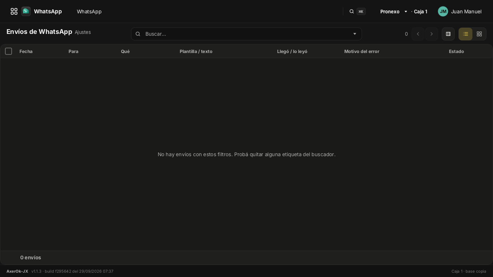Expand the search filter options arrow
Screen dimensions: 493x277
(x=355, y=34)
